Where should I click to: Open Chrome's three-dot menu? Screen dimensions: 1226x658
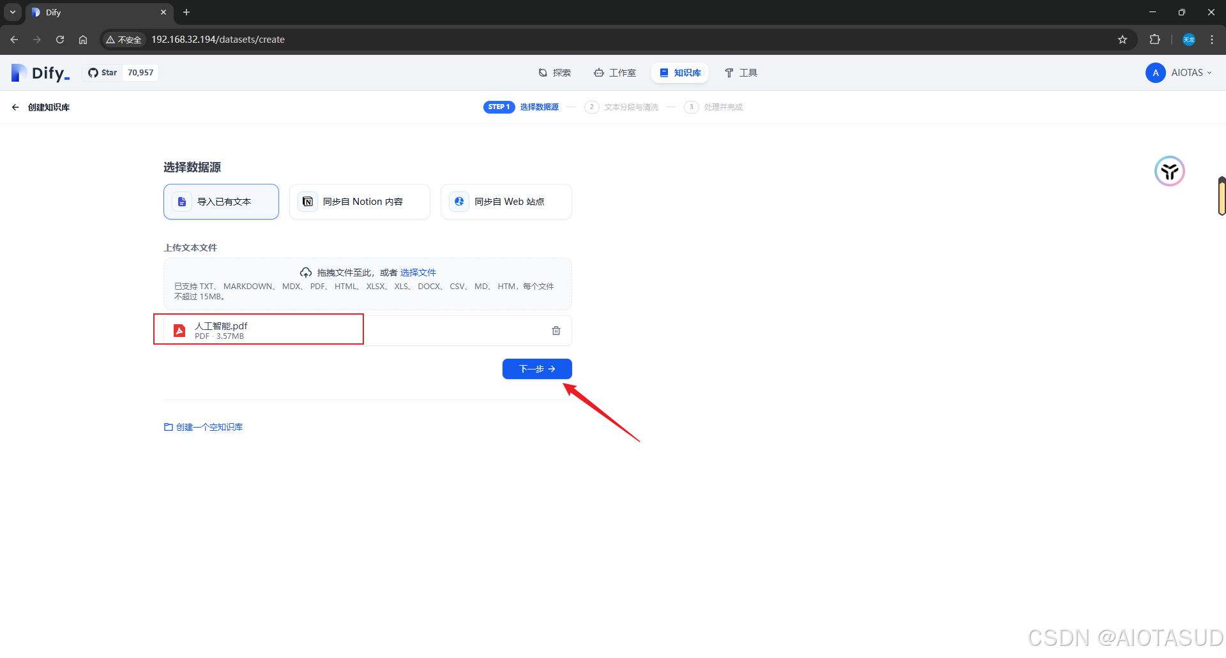click(x=1212, y=39)
